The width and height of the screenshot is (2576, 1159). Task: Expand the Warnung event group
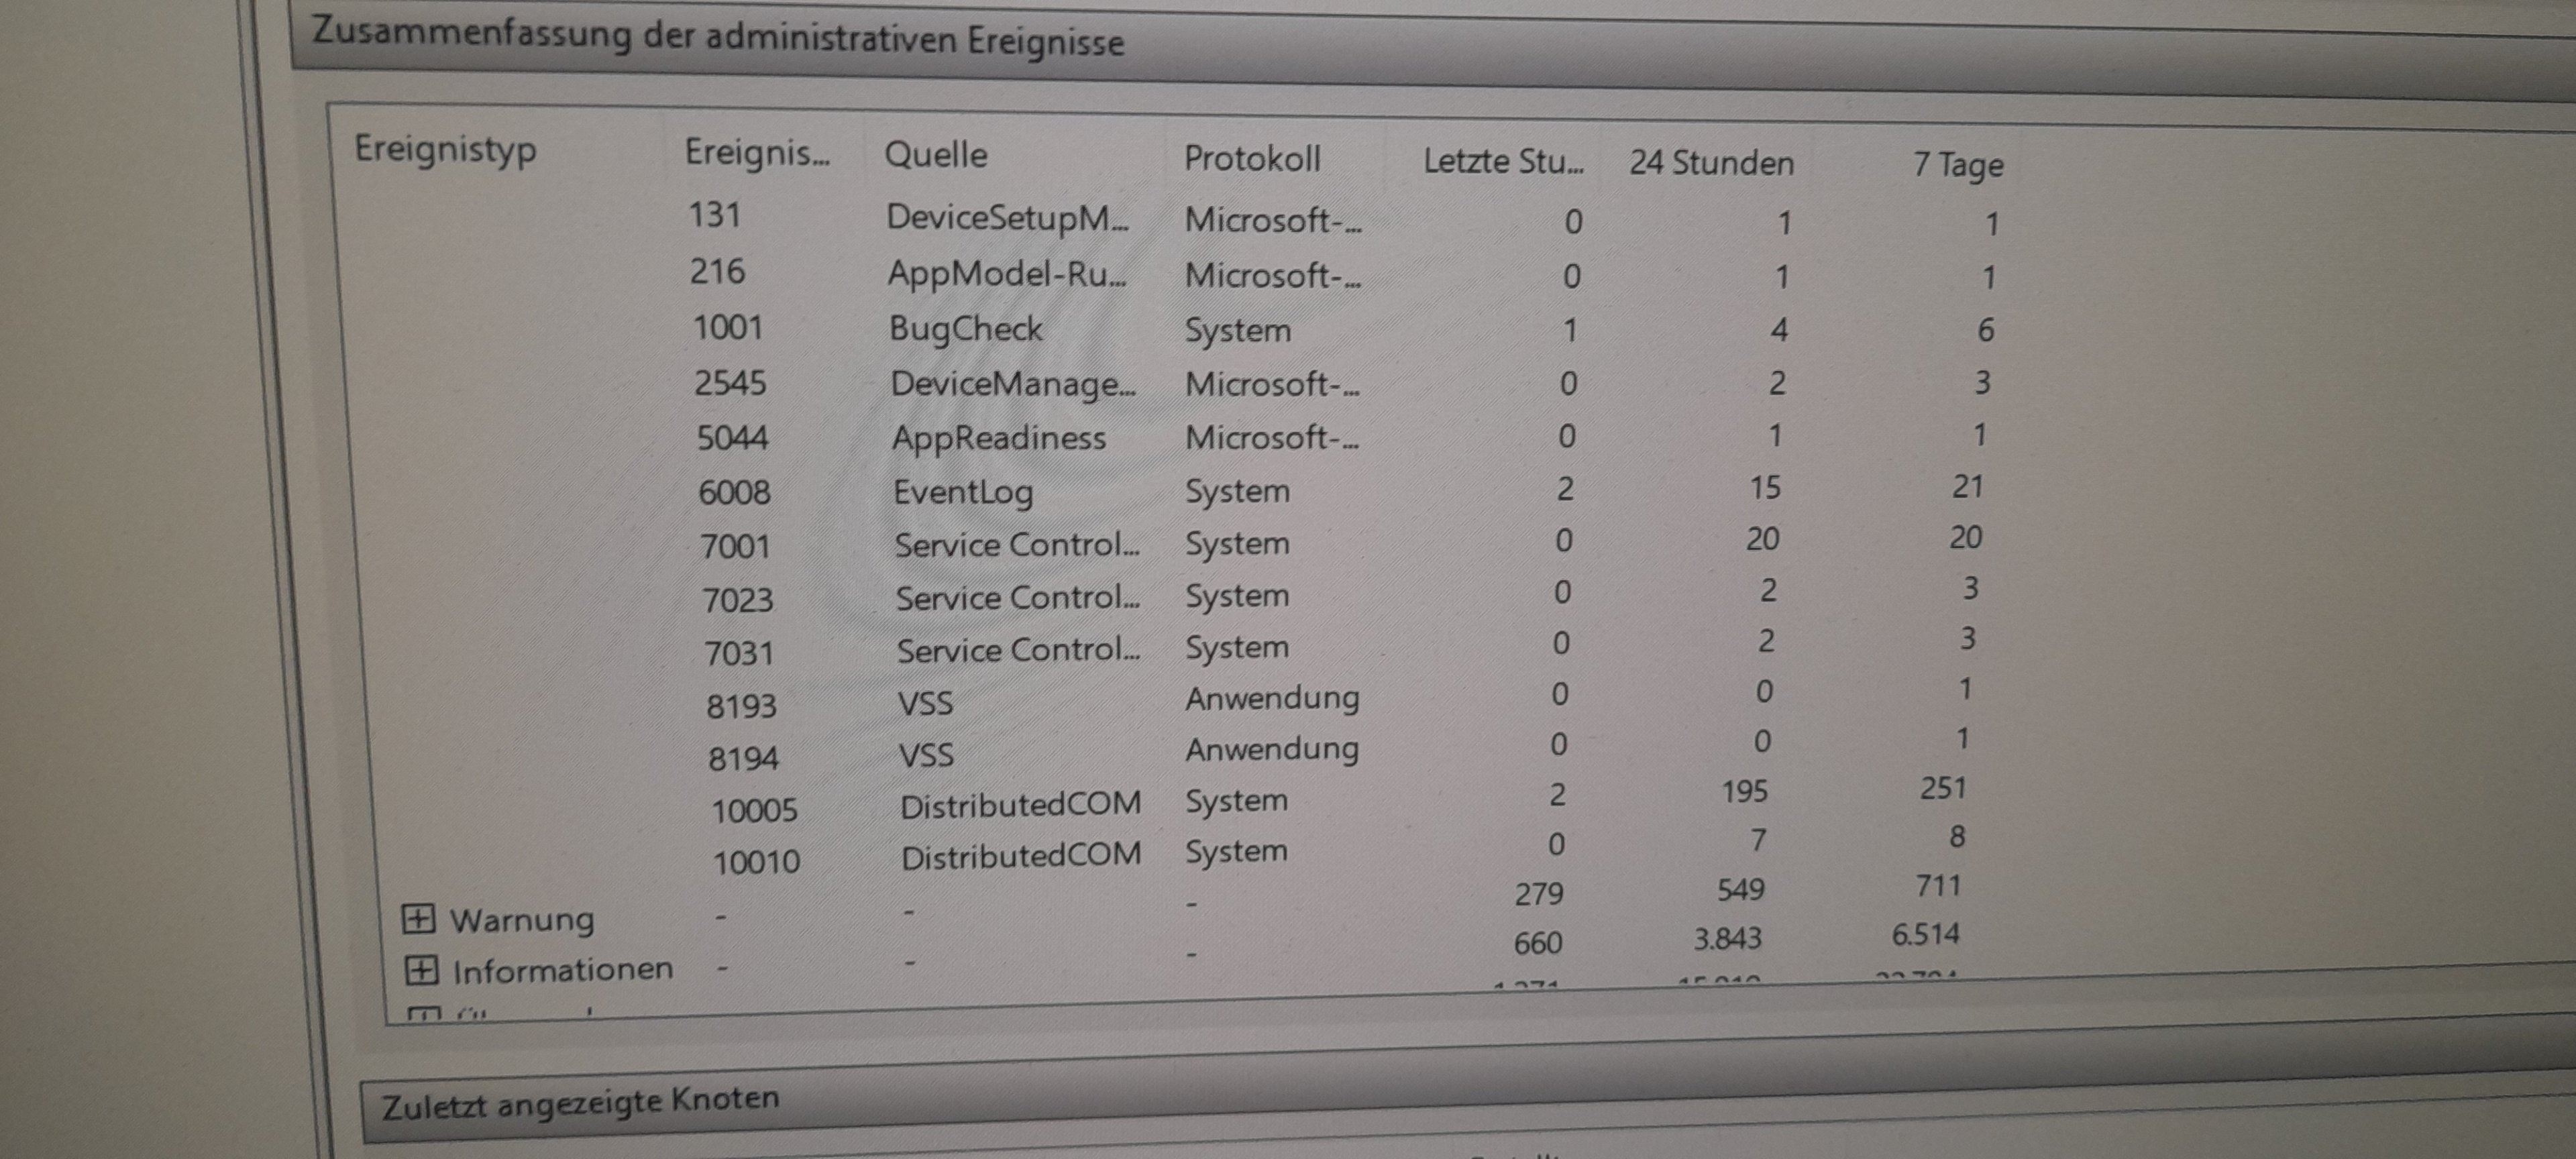(418, 918)
